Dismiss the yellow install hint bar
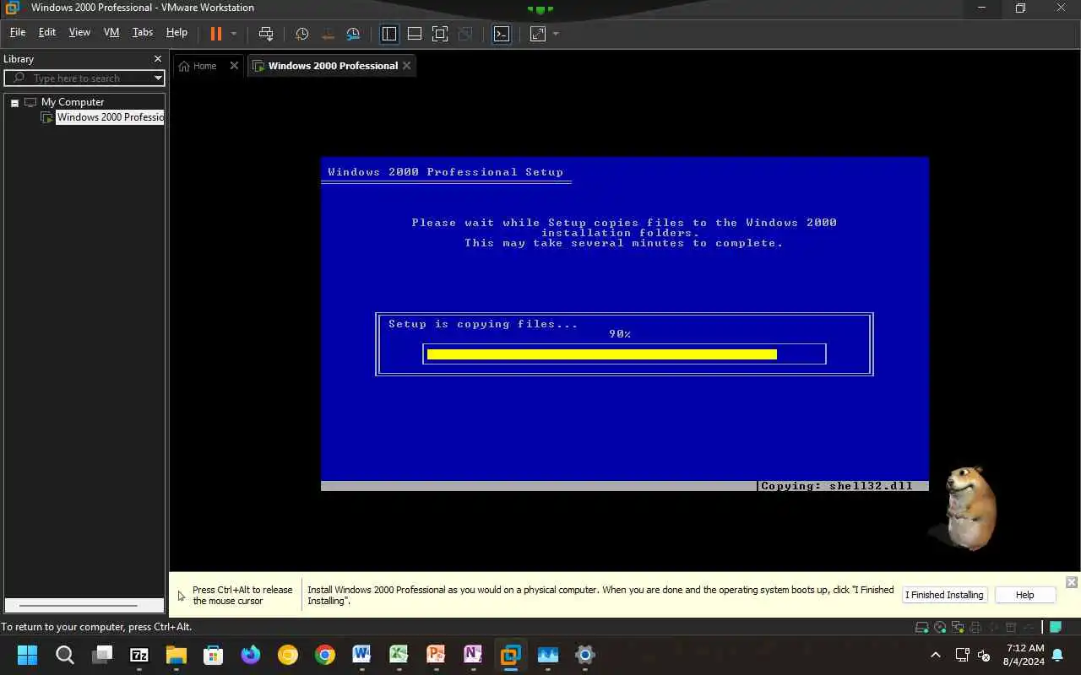 pos(1072,582)
